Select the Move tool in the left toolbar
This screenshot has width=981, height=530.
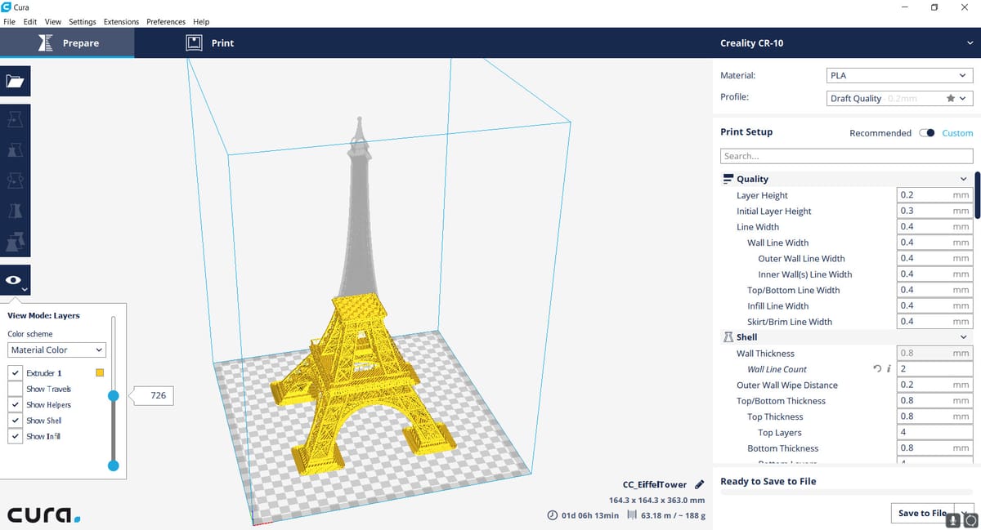point(16,120)
